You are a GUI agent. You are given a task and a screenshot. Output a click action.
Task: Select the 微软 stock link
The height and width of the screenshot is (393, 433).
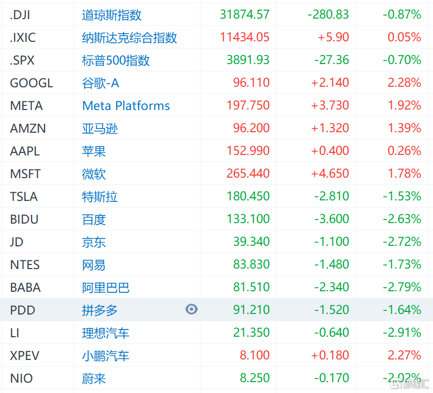tap(93, 174)
